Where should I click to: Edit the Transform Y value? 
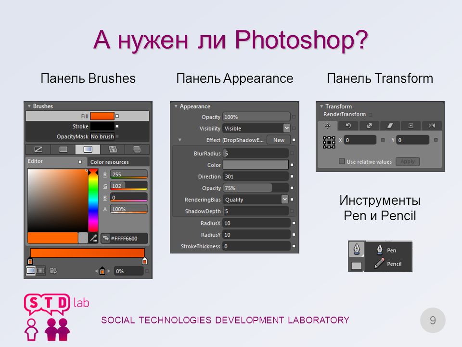click(413, 140)
